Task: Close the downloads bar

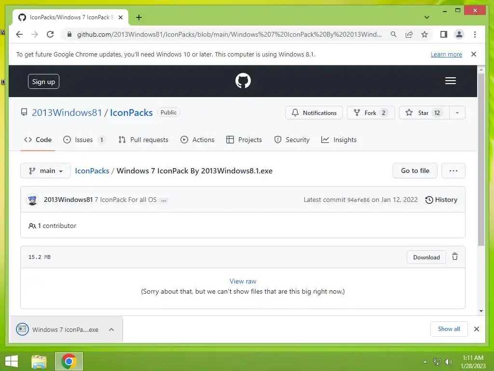Action: (x=476, y=329)
